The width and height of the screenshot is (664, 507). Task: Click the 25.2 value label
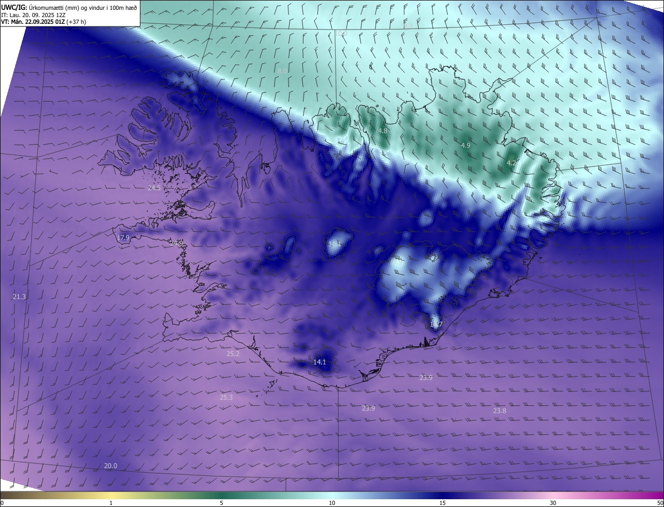click(x=233, y=354)
